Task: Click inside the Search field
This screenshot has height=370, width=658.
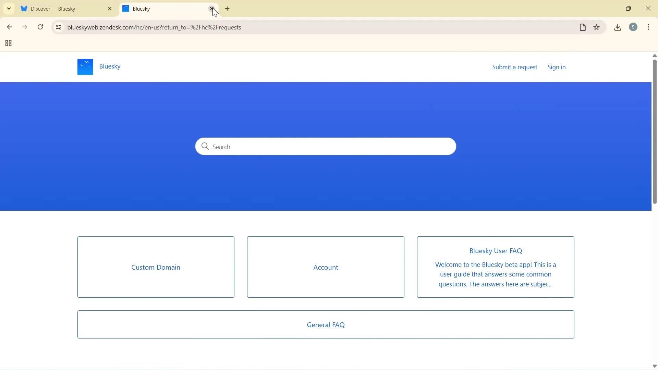Action: 325,146
